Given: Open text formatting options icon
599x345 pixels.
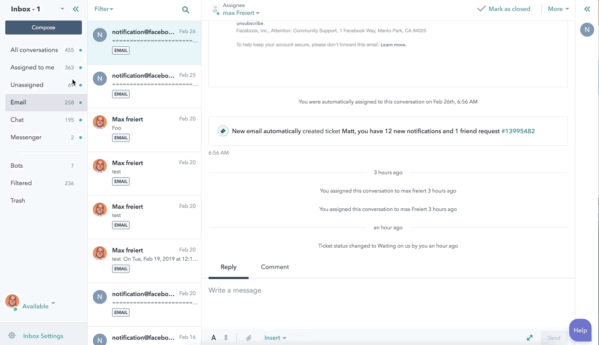Looking at the screenshot, I should click(x=214, y=338).
